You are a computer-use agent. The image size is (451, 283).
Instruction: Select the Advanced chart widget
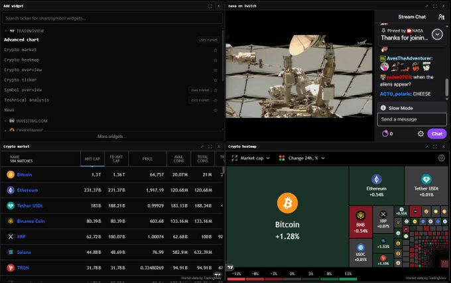click(x=22, y=40)
